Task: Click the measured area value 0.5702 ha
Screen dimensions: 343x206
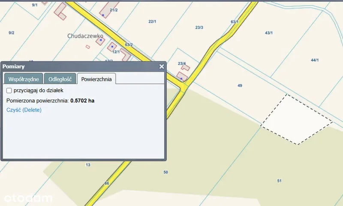Action: click(x=82, y=100)
